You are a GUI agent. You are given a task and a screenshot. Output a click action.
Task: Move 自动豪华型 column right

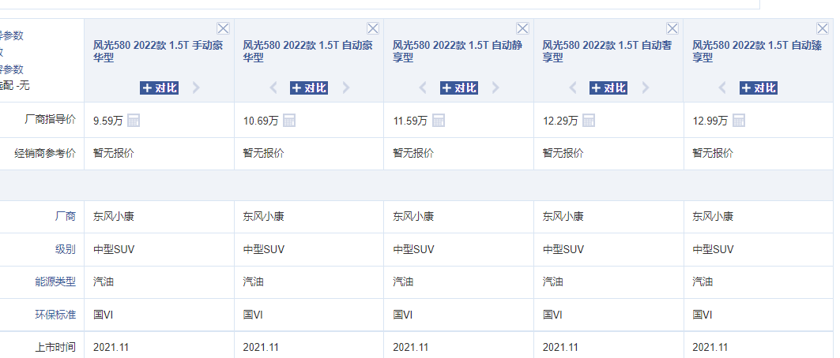346,88
